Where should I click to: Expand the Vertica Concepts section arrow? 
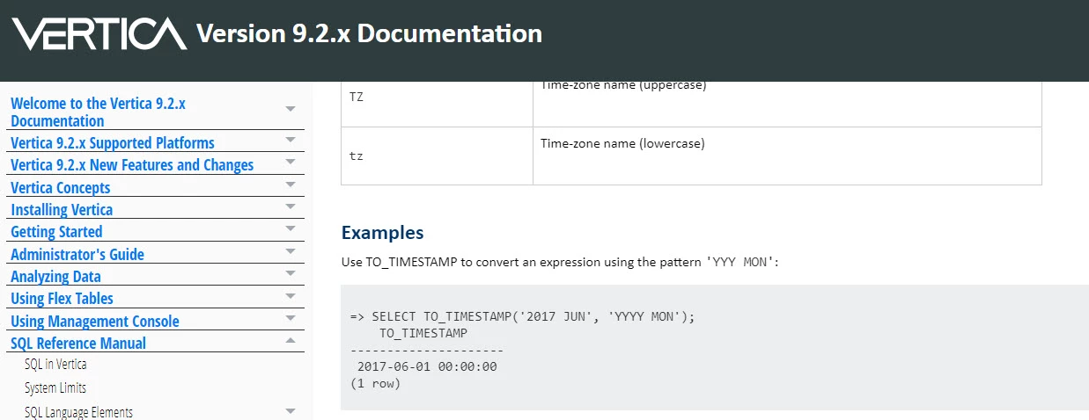pos(291,184)
